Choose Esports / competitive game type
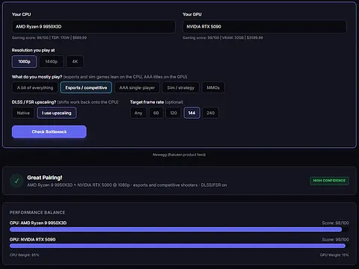Screen dimensions: 359x269 pos(86,87)
